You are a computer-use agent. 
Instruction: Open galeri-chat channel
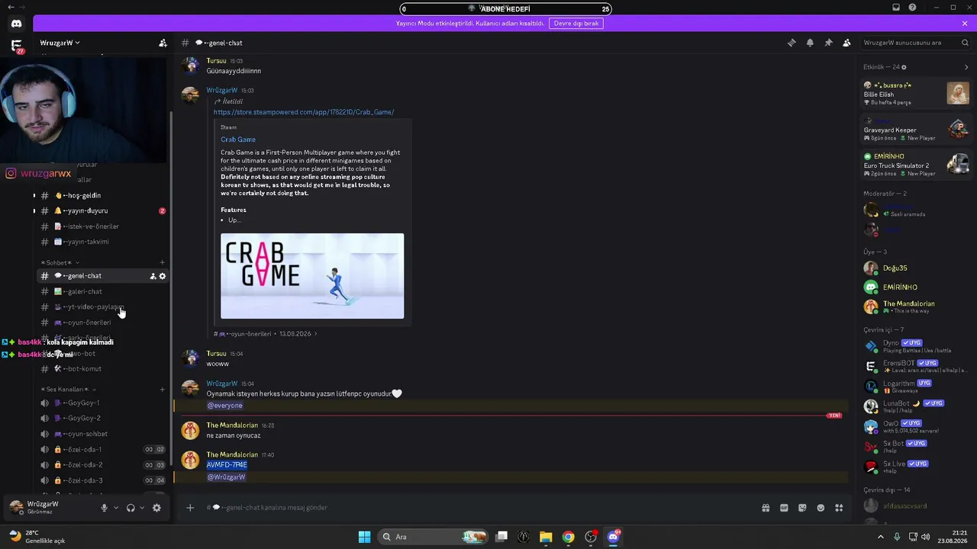coord(102,291)
